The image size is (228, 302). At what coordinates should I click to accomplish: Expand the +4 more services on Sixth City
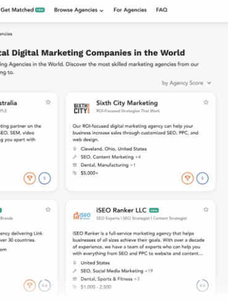coord(138,157)
